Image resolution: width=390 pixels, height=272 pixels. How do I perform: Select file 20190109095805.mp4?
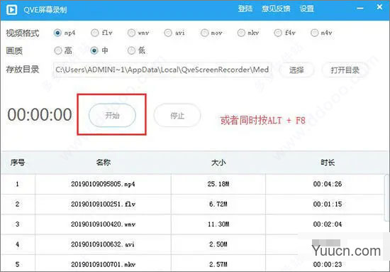click(x=103, y=184)
